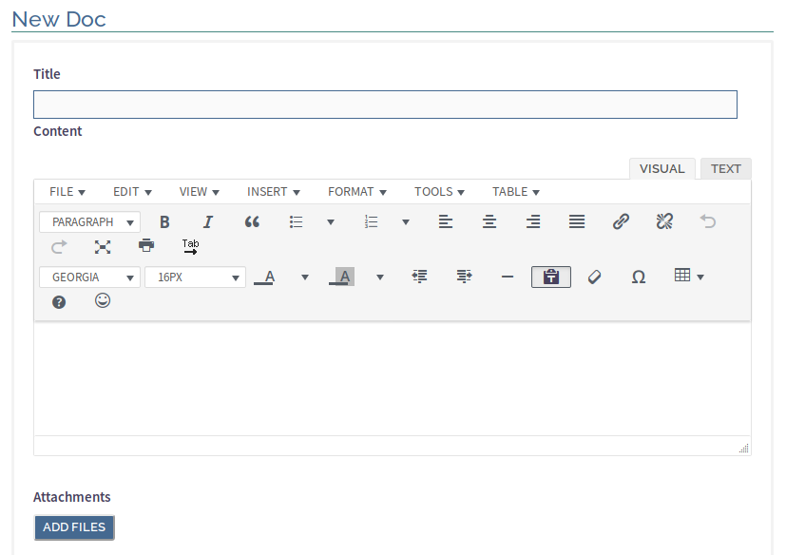Open the Georgia font family dropdown
Image resolution: width=786 pixels, height=555 pixels.
point(89,277)
